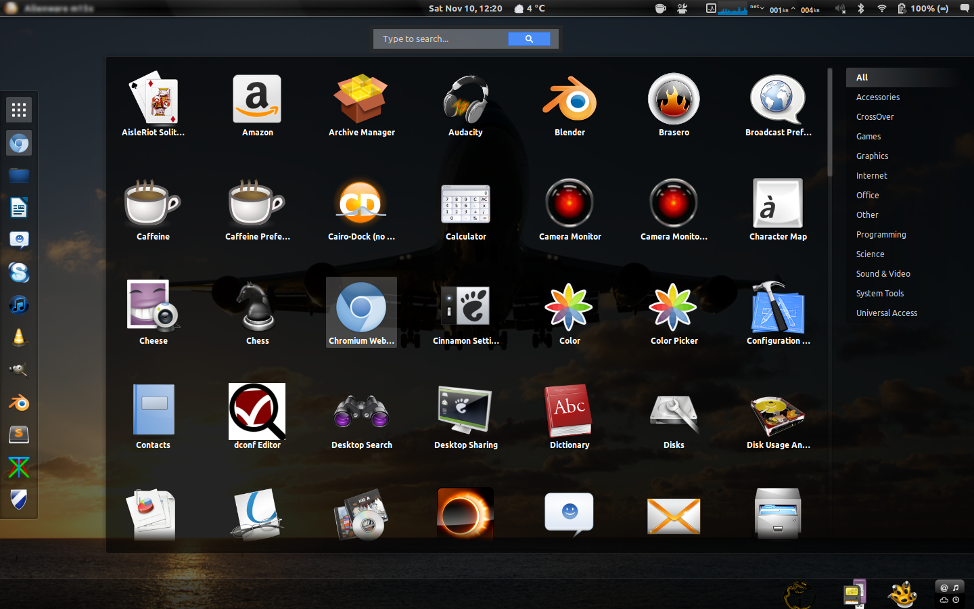Screen dimensions: 974x609
Task: Launch the Amazon app
Action: (x=258, y=105)
